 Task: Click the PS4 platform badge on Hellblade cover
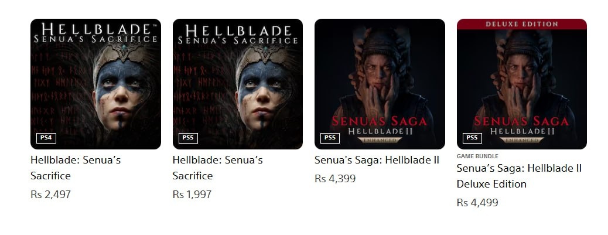coord(46,138)
